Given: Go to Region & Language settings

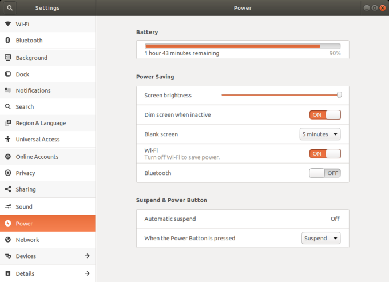Looking at the screenshot, I should click(x=40, y=123).
